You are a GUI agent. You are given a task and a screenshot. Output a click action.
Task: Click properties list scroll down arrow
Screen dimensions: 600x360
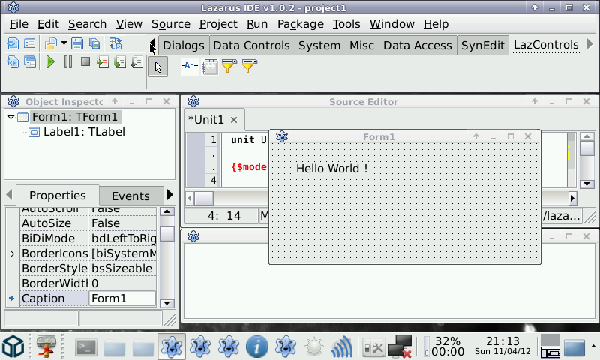[166, 303]
